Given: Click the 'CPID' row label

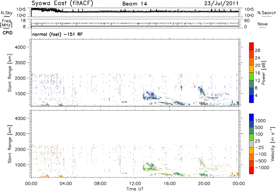Looking at the screenshot, I should [x=8, y=33].
